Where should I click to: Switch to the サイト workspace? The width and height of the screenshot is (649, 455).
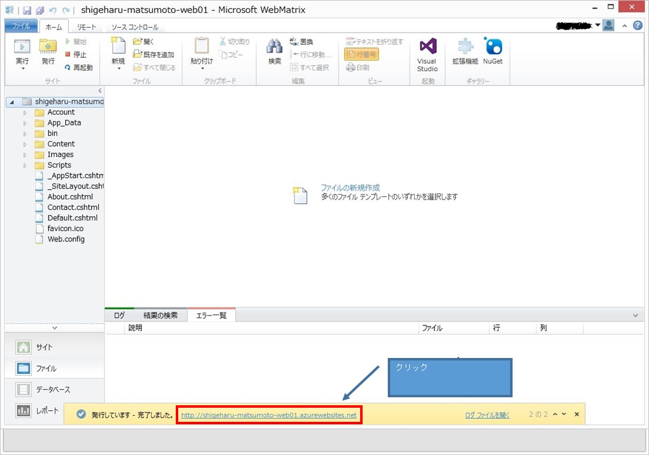coord(55,347)
